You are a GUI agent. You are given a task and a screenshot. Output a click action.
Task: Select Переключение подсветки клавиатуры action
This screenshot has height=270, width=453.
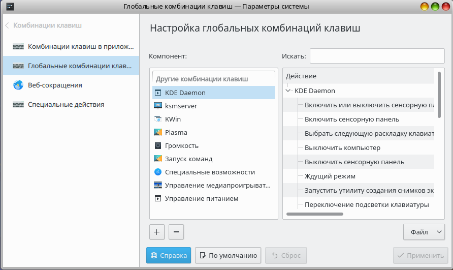(x=359, y=204)
